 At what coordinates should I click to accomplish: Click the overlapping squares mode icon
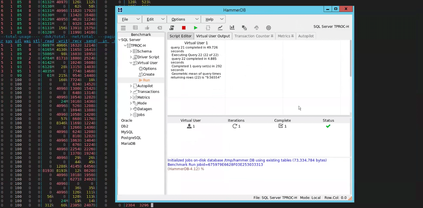244,28
